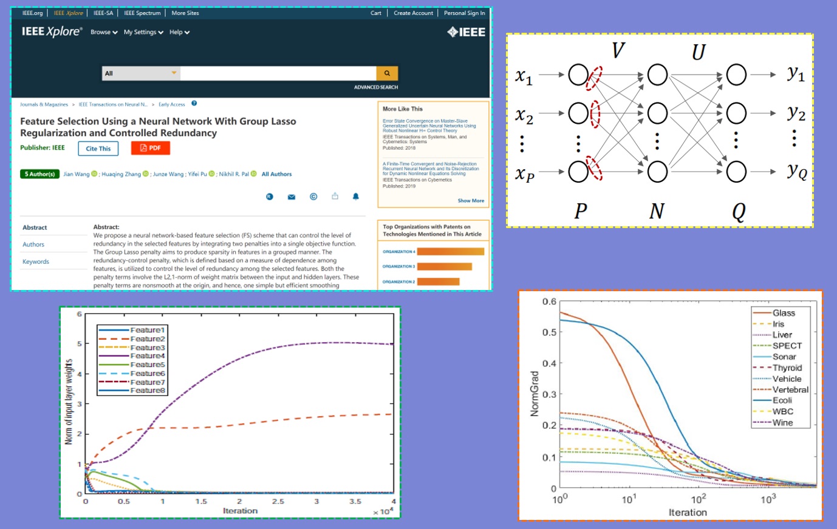This screenshot has width=837, height=529.
Task: Click the copyright permissions icon
Action: (x=313, y=197)
